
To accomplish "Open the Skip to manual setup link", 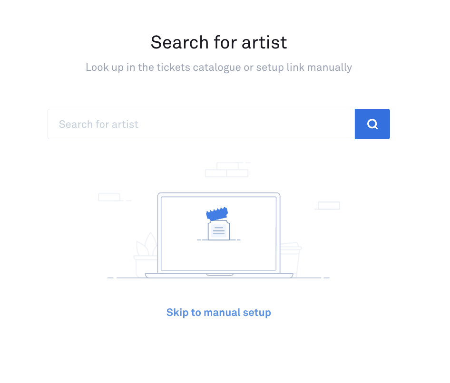I will 219,312.
